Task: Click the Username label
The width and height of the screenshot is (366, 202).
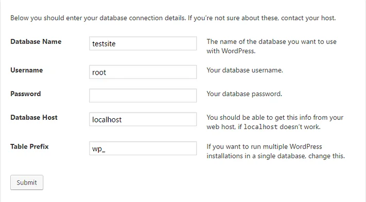Action: tap(27, 70)
